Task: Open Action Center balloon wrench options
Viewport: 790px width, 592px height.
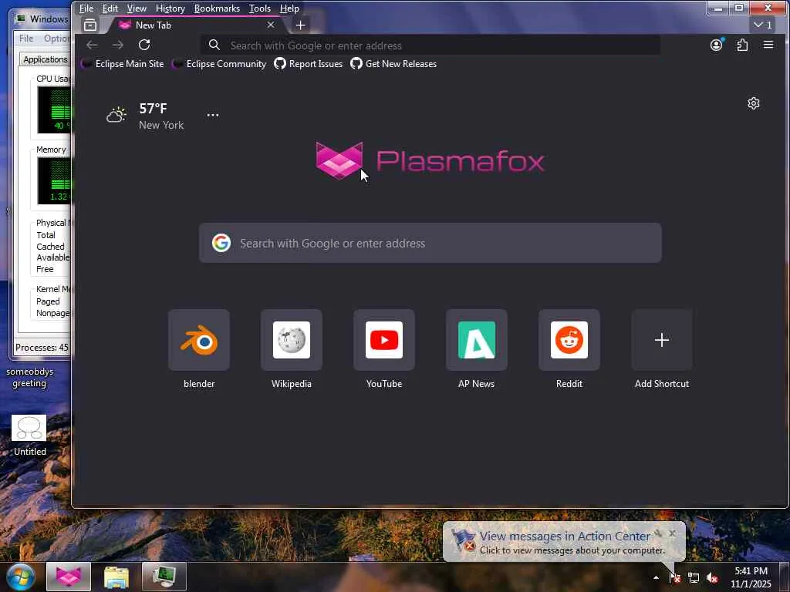Action: point(658,533)
